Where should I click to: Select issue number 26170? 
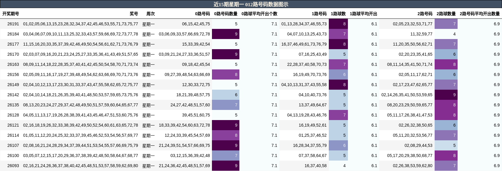click(x=13, y=54)
